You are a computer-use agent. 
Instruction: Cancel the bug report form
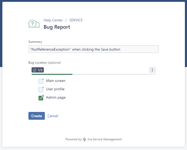(53, 116)
